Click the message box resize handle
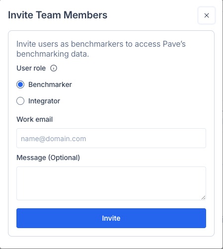This screenshot has height=249, width=223. (x=204, y=197)
